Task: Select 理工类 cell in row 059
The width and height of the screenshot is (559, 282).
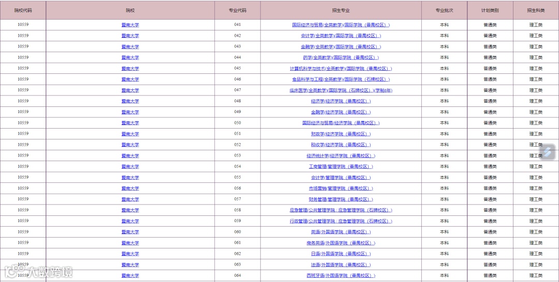Action: pos(536,221)
